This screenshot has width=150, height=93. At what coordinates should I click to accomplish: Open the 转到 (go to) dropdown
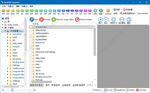point(118,10)
